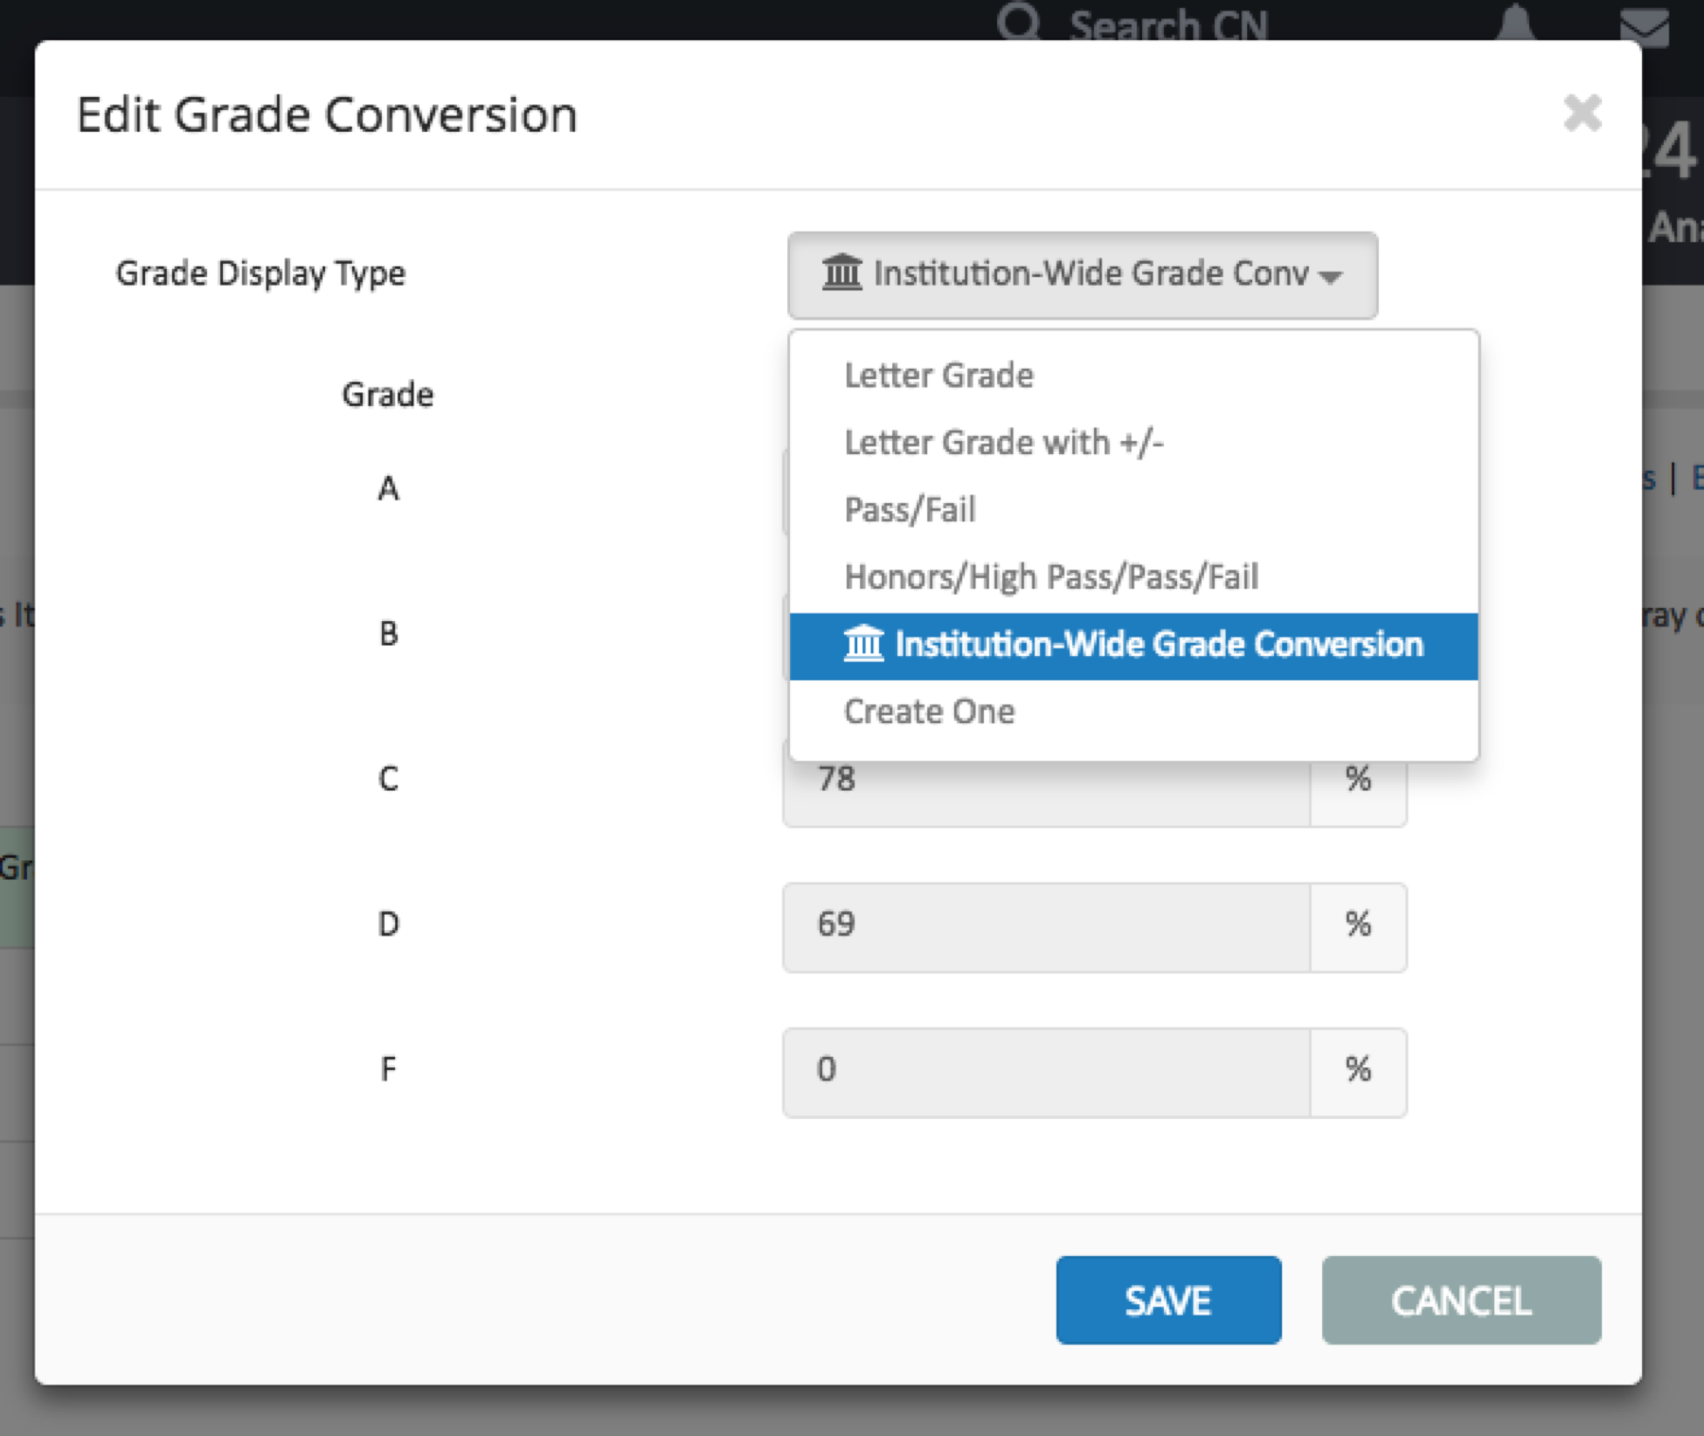
Task: Click grade letter D label
Action: pyautogui.click(x=389, y=923)
